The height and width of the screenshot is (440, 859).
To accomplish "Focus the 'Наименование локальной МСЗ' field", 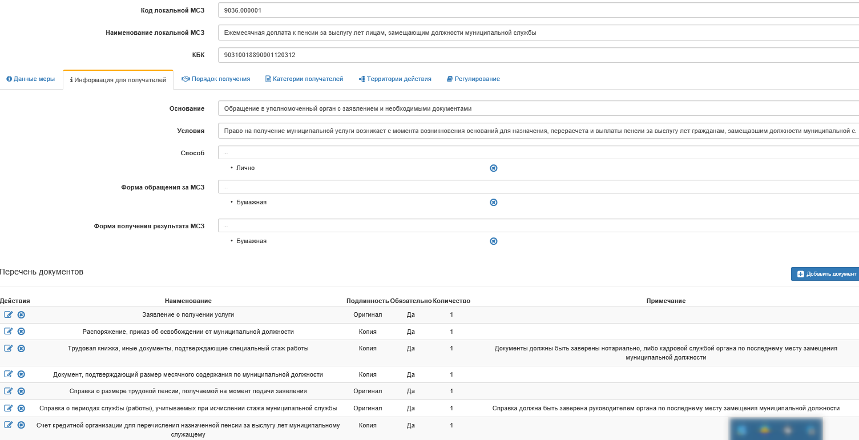I will tap(538, 33).
